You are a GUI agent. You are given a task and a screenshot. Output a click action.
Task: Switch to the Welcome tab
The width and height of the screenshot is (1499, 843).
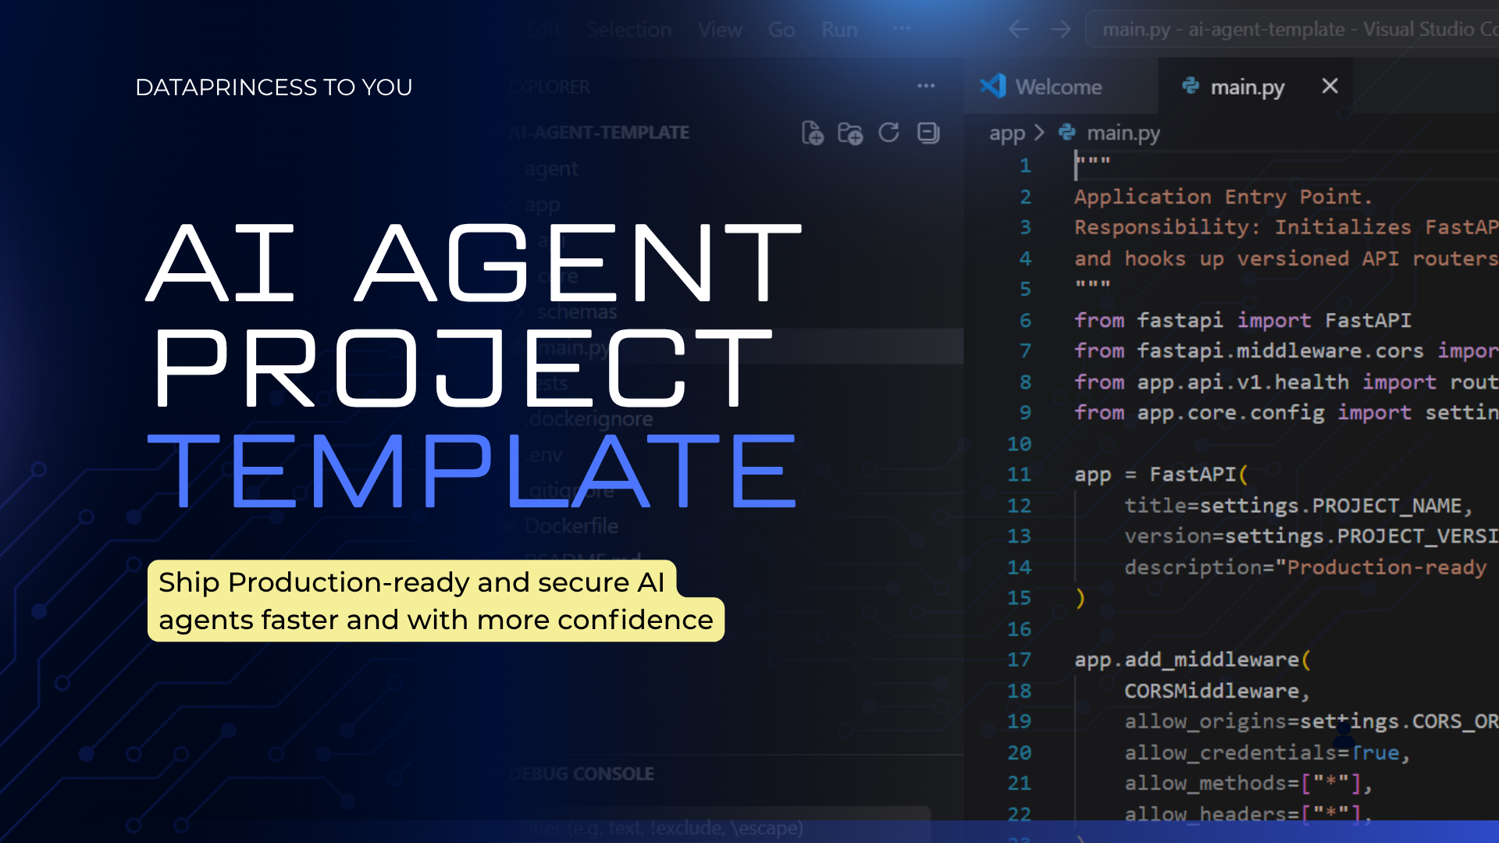pos(1060,87)
